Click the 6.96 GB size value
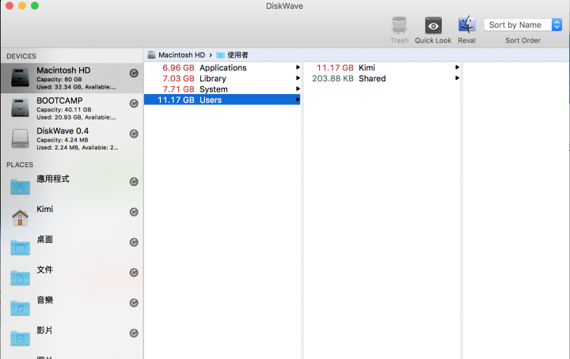570x359 pixels. tap(178, 68)
